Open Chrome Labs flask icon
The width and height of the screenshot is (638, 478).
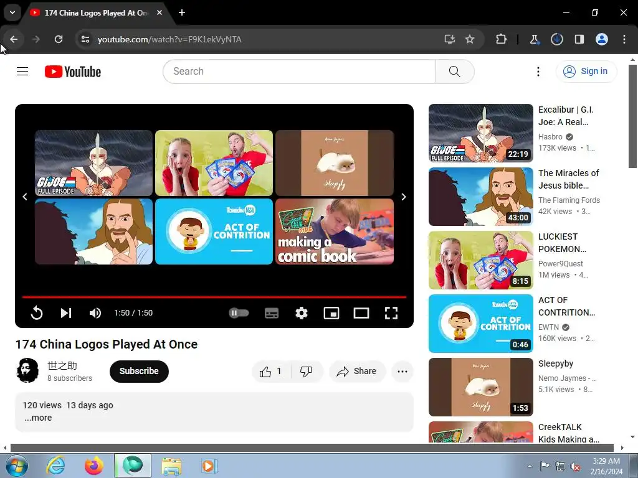pyautogui.click(x=534, y=39)
